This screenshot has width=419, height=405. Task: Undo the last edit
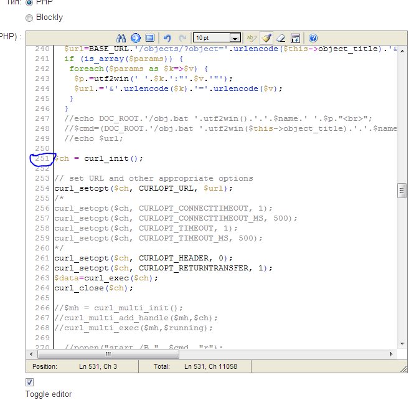[x=167, y=38]
